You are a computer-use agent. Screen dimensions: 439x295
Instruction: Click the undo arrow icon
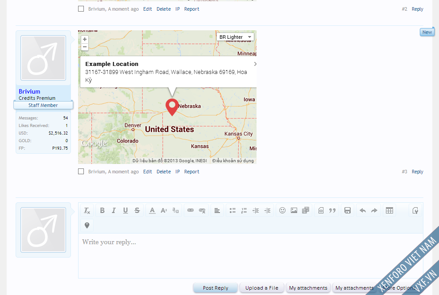tap(363, 210)
